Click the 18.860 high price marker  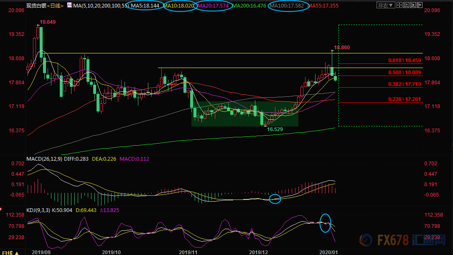(341, 48)
